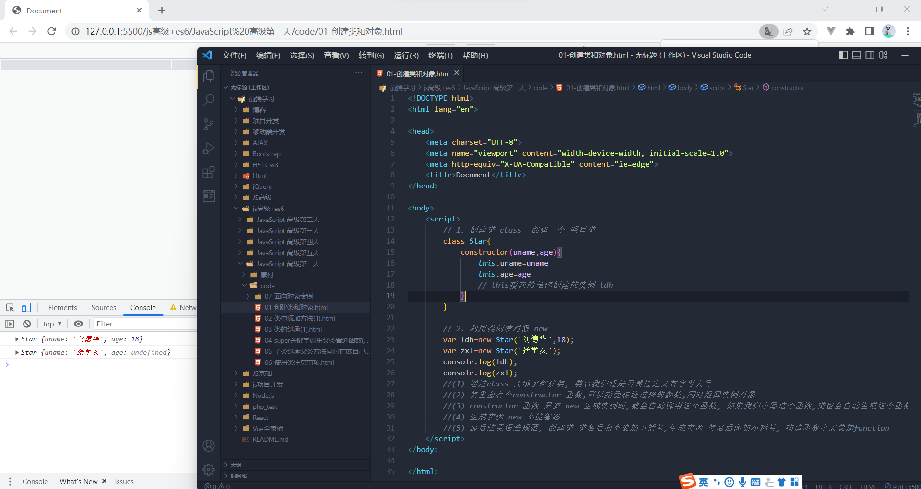This screenshot has width=921, height=489.
Task: Open a new Chrome tab
Action: point(162,10)
